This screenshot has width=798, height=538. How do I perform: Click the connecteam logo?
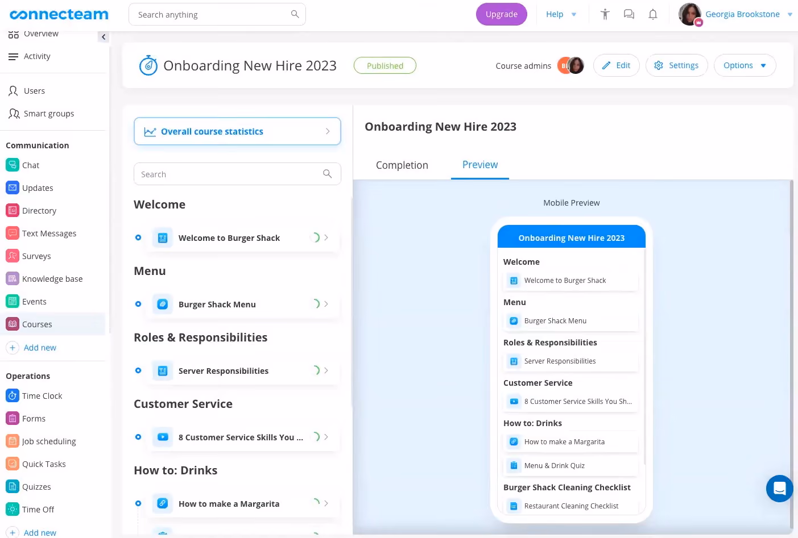coord(59,15)
